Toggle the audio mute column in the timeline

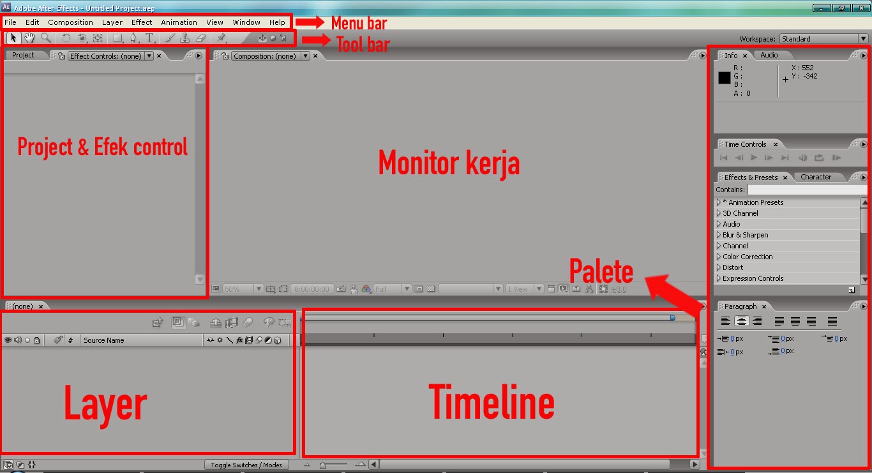coord(17,340)
